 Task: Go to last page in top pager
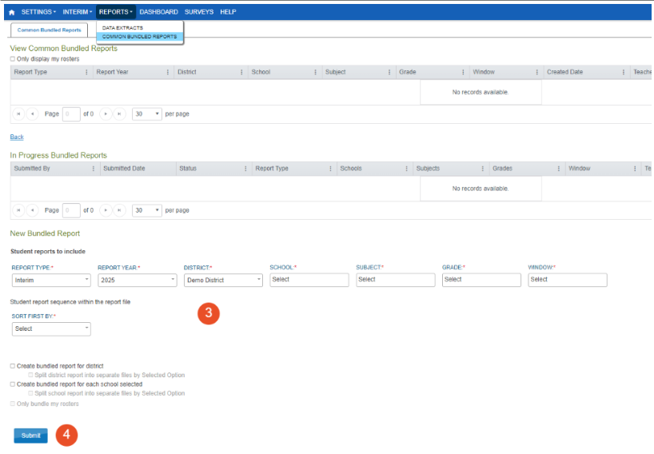(119, 113)
